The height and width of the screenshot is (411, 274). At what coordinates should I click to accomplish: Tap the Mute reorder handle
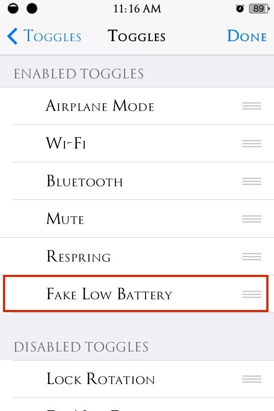[x=251, y=219]
